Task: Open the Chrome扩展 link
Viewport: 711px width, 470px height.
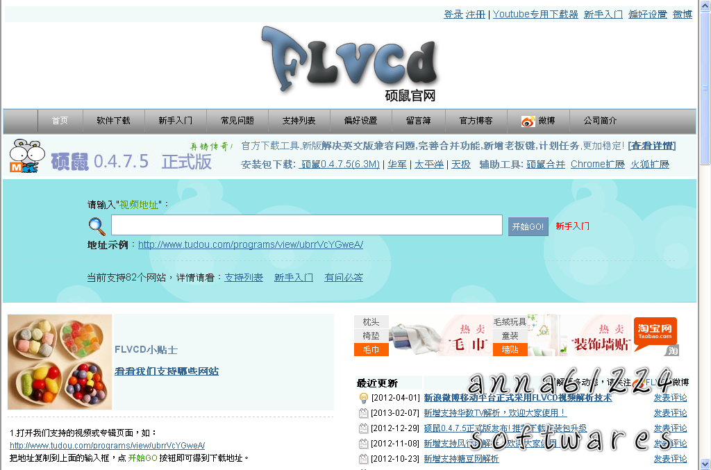Action: coord(598,164)
